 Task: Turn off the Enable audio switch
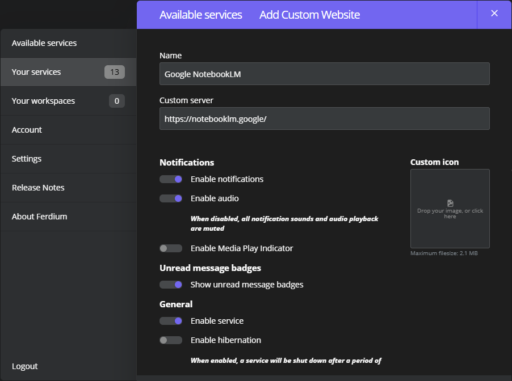(x=171, y=198)
